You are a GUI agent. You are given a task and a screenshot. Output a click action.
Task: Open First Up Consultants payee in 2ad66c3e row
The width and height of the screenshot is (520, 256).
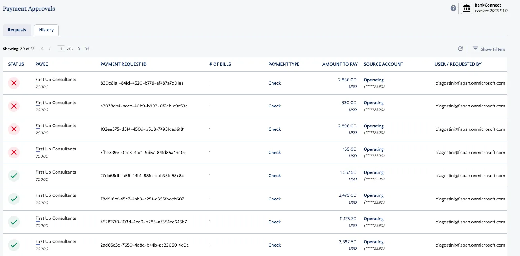pyautogui.click(x=56, y=241)
